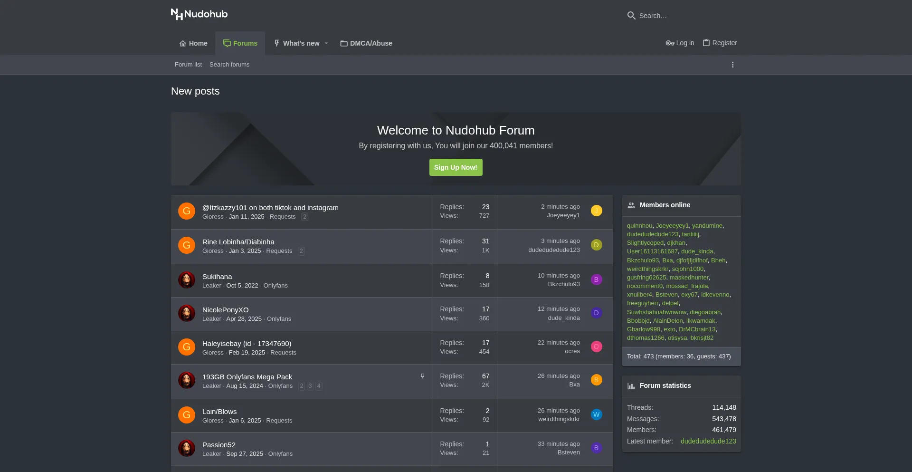The height and width of the screenshot is (472, 912).
Task: Open latest member dudedudedude123 profile
Action: [708, 441]
